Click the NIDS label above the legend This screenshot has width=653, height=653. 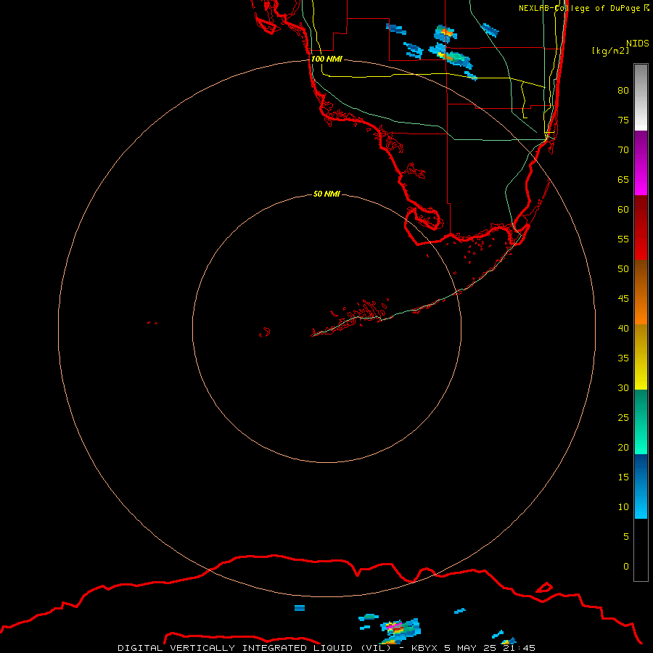click(637, 43)
